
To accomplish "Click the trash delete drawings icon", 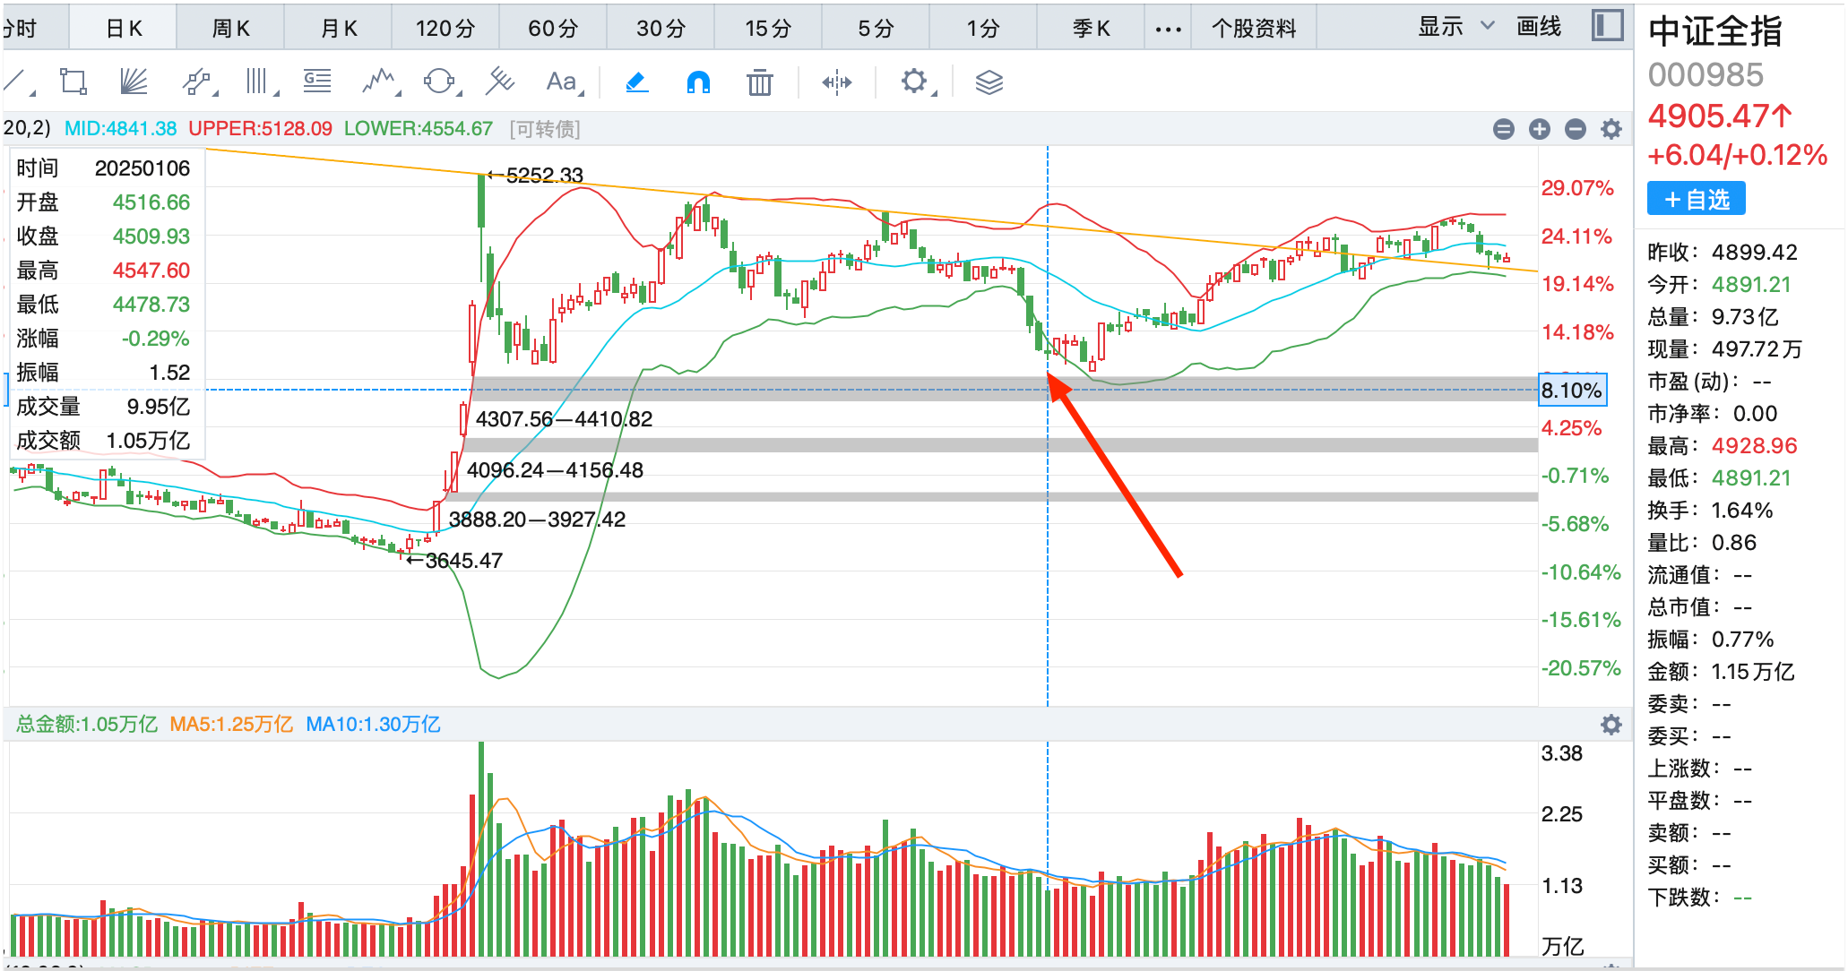I will click(759, 82).
